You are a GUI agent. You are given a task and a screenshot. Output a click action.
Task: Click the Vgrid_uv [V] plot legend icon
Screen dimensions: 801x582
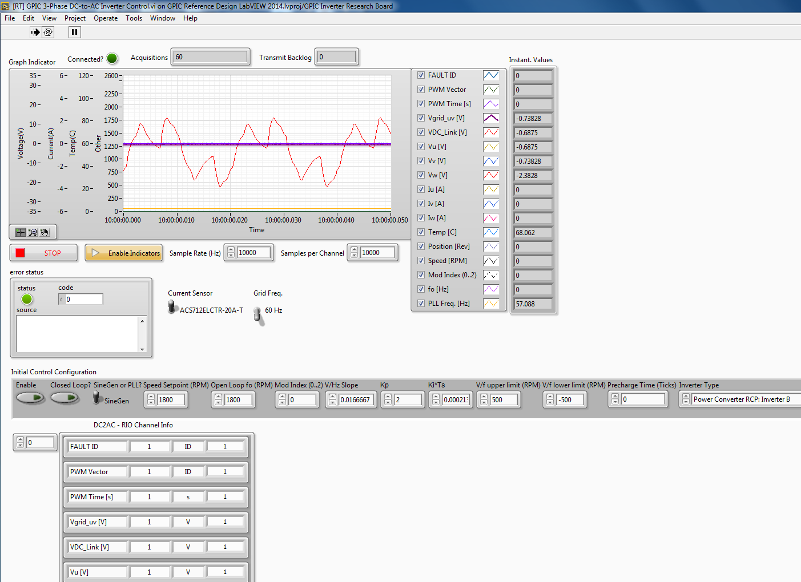click(x=491, y=118)
